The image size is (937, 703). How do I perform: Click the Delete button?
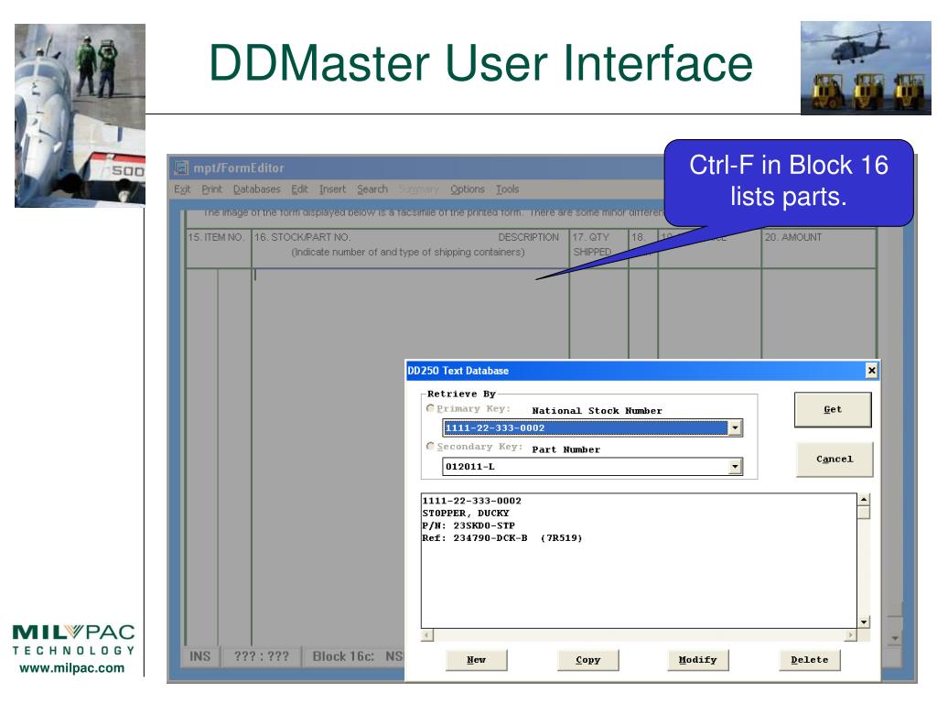click(x=810, y=660)
